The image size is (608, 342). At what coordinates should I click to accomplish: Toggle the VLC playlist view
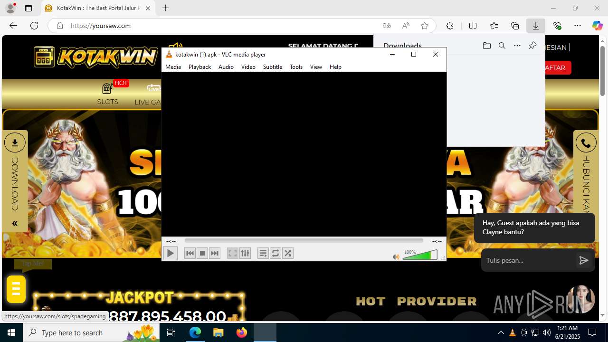(x=263, y=253)
